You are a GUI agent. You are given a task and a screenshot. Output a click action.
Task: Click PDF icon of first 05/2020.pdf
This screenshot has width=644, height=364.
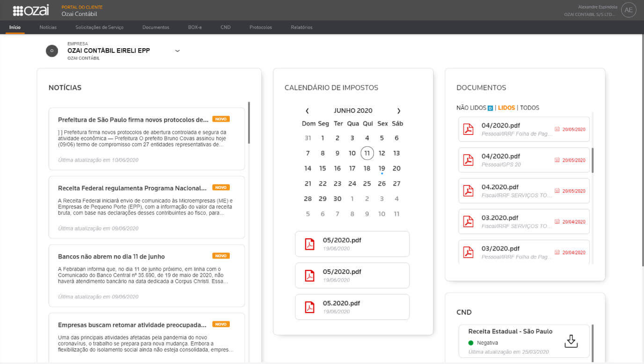309,244
